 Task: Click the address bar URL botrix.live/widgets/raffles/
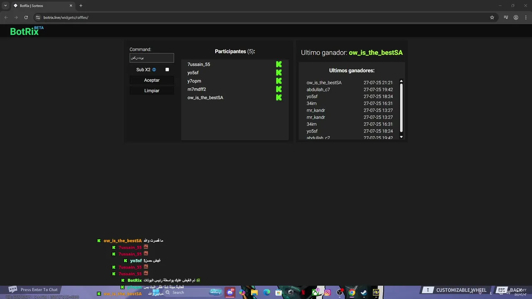click(x=66, y=17)
